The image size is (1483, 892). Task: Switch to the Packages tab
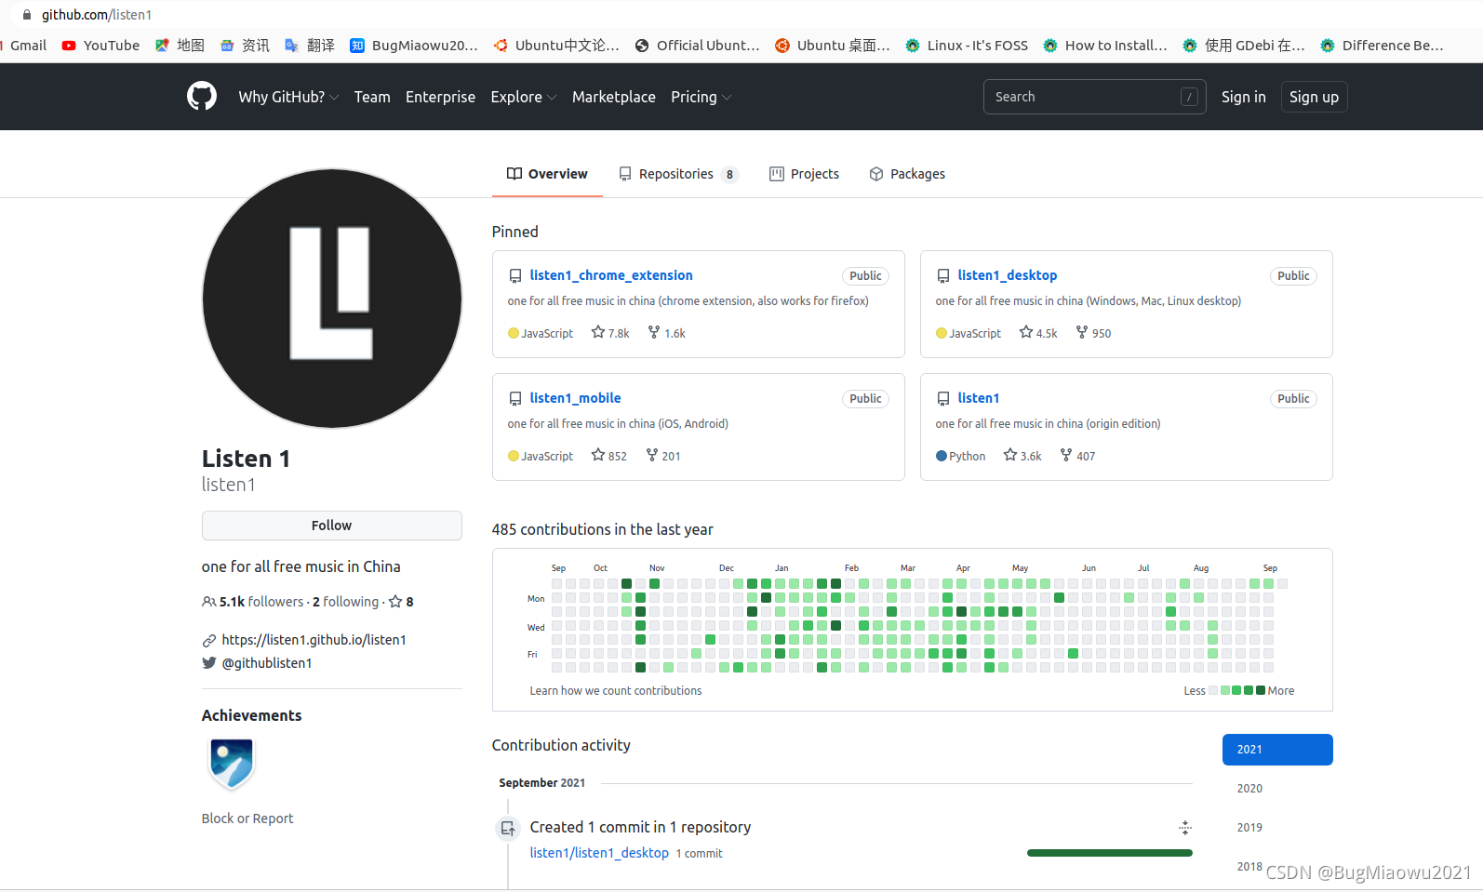(x=907, y=174)
